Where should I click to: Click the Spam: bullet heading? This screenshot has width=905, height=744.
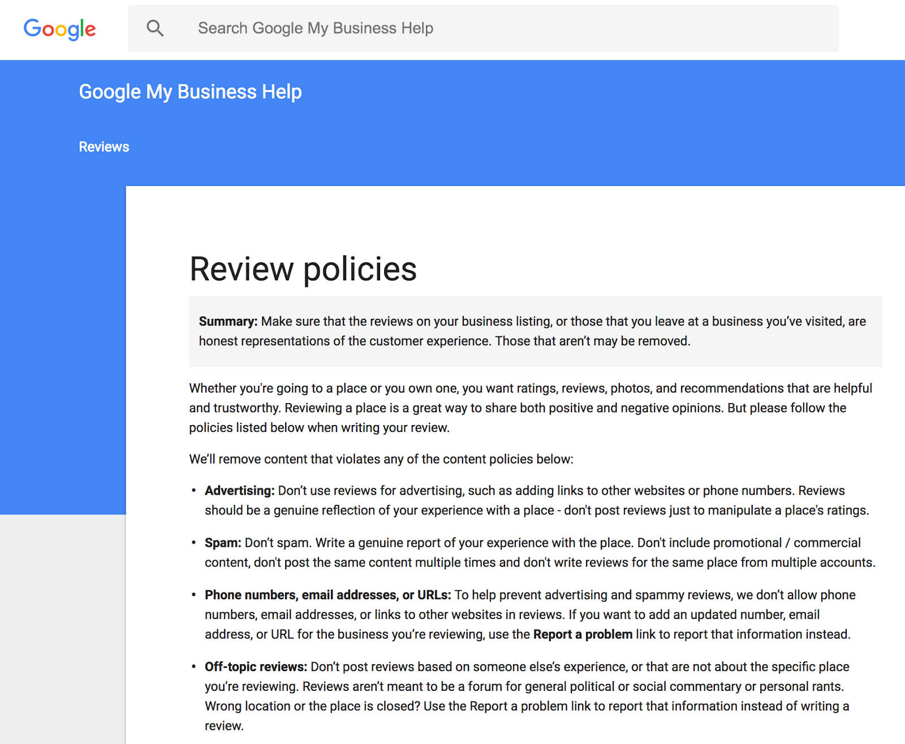(x=223, y=543)
